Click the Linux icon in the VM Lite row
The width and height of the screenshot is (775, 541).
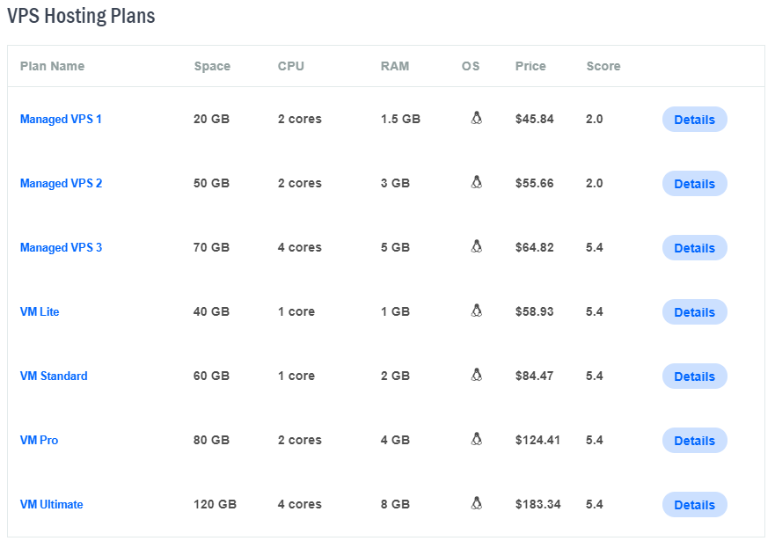[x=476, y=311]
